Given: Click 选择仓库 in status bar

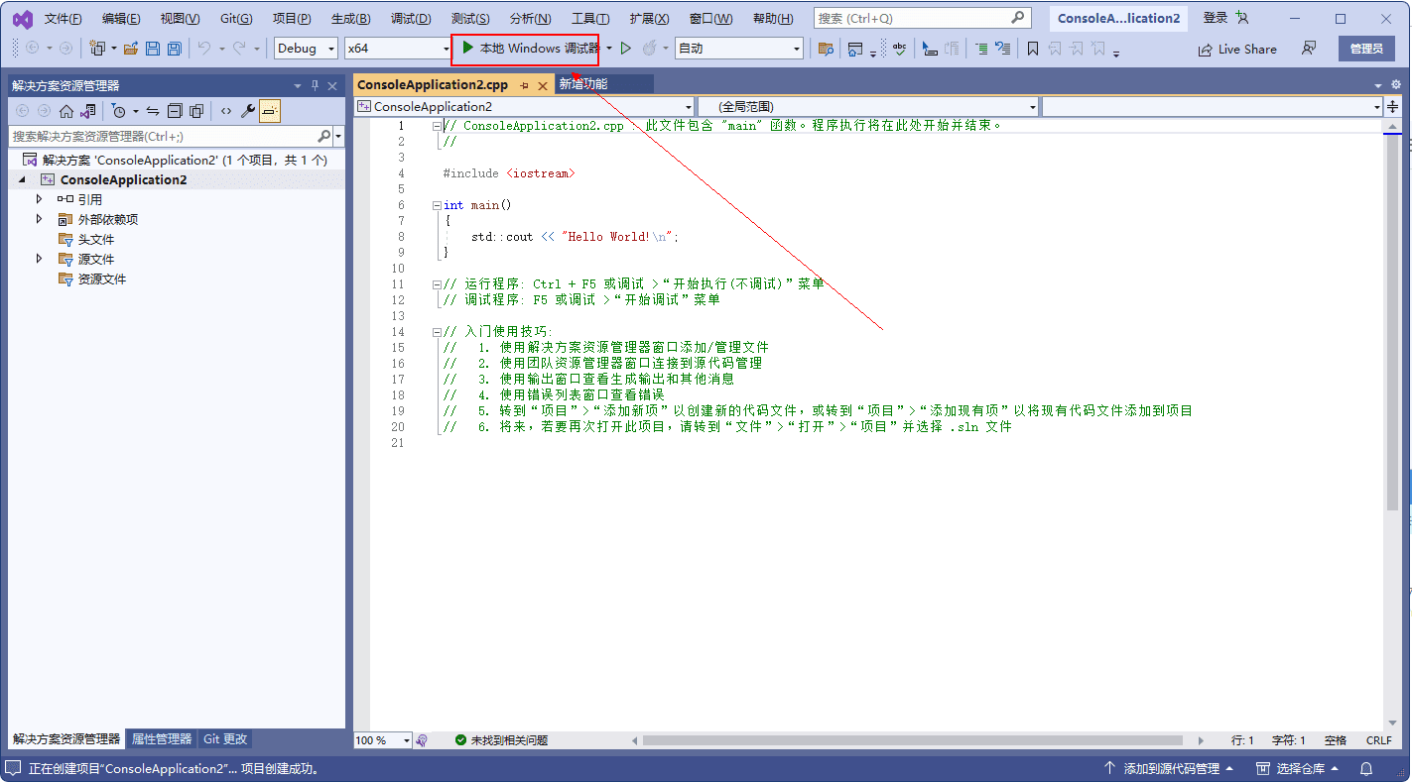Looking at the screenshot, I should coord(1296,768).
